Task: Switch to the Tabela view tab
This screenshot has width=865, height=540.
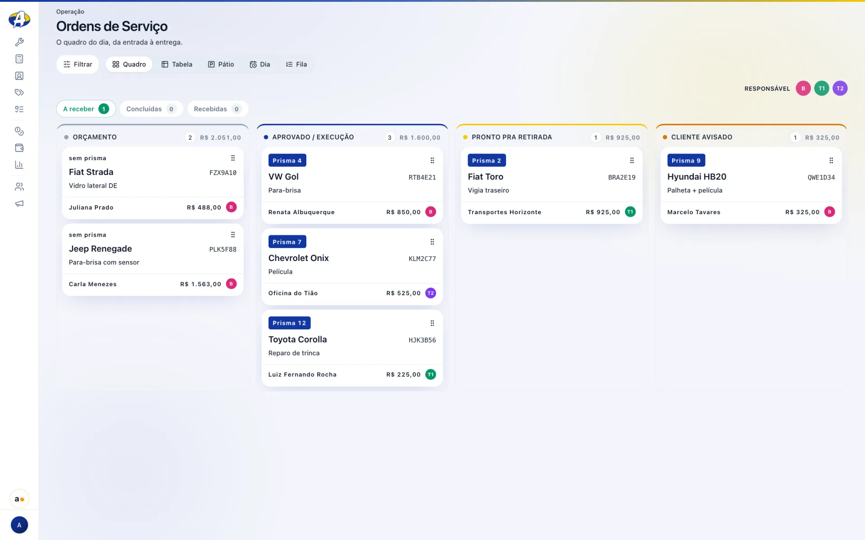Action: pos(177,64)
